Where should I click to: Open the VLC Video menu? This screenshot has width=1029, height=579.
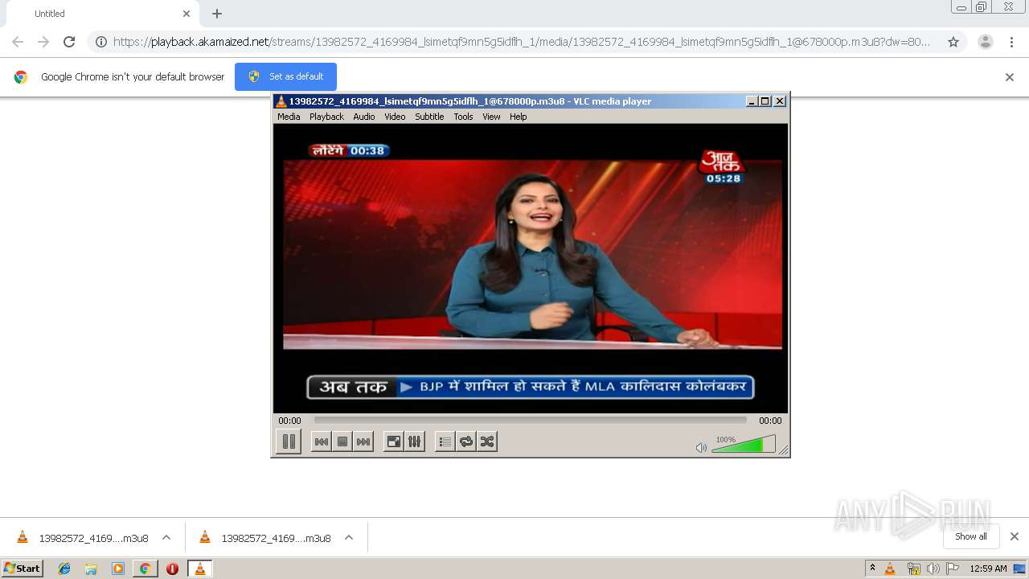[x=395, y=117]
